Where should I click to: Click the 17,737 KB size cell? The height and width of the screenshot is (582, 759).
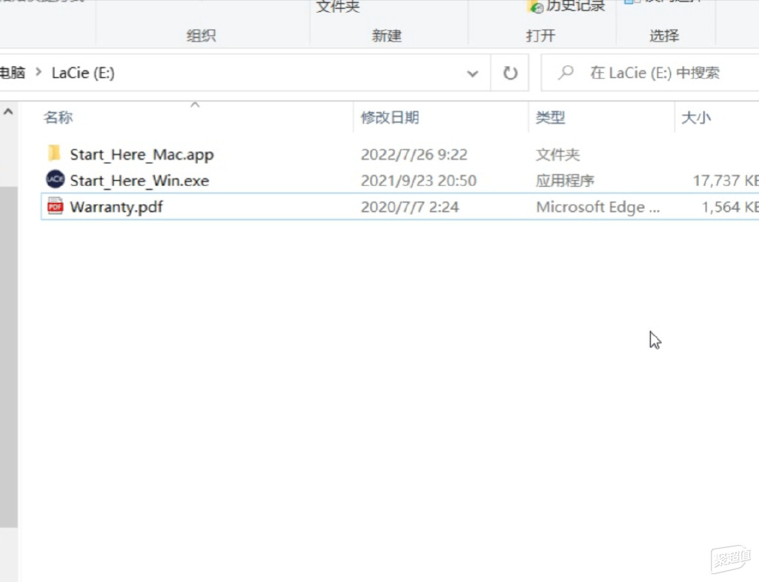pos(726,181)
